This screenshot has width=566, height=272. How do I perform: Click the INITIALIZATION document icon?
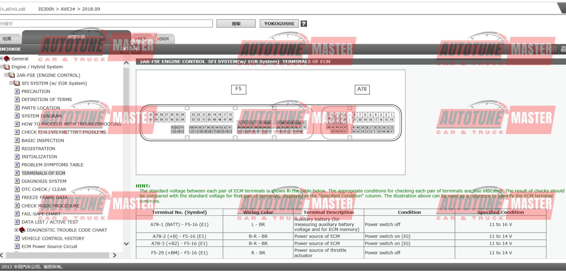tap(17, 157)
